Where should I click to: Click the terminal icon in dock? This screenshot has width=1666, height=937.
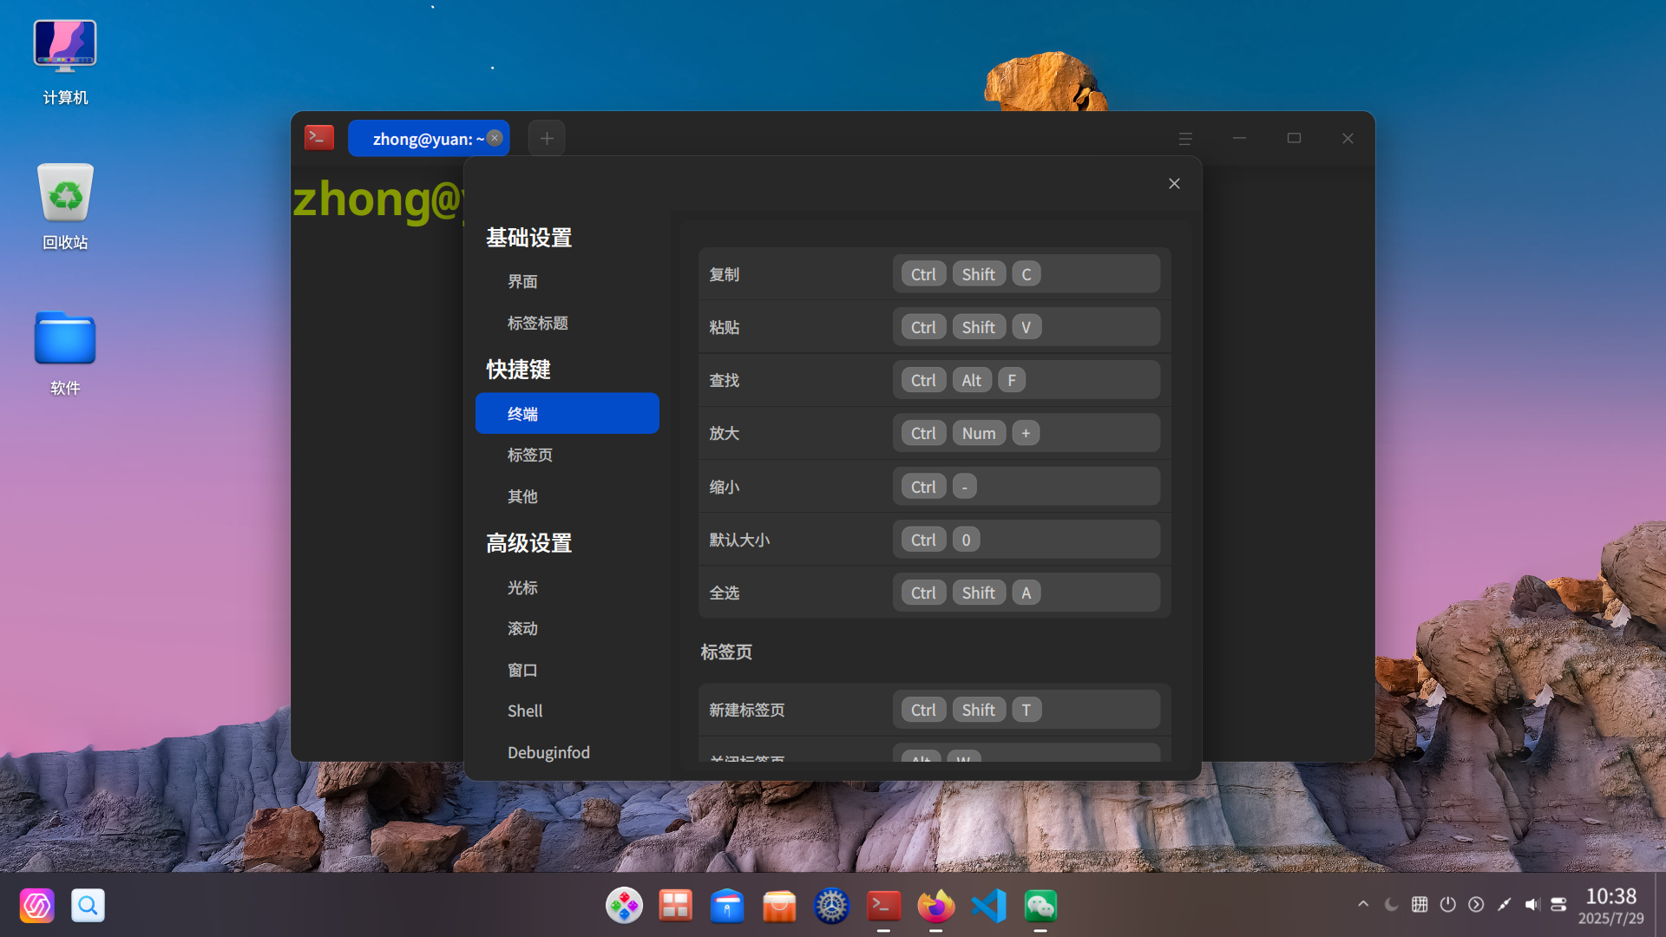coord(883,906)
